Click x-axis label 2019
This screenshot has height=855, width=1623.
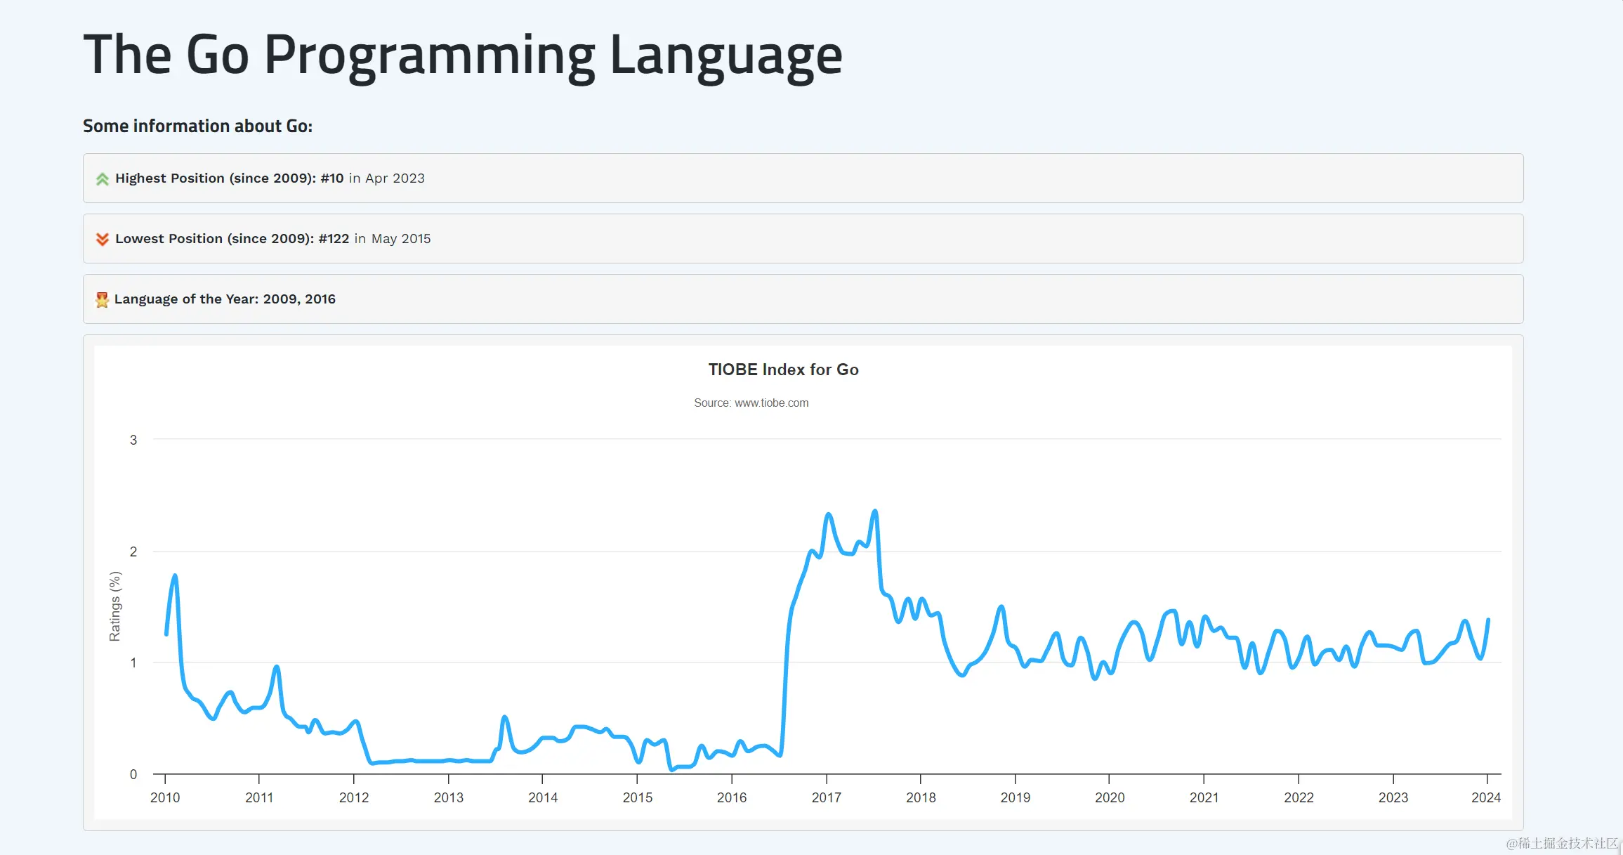coord(1016,798)
